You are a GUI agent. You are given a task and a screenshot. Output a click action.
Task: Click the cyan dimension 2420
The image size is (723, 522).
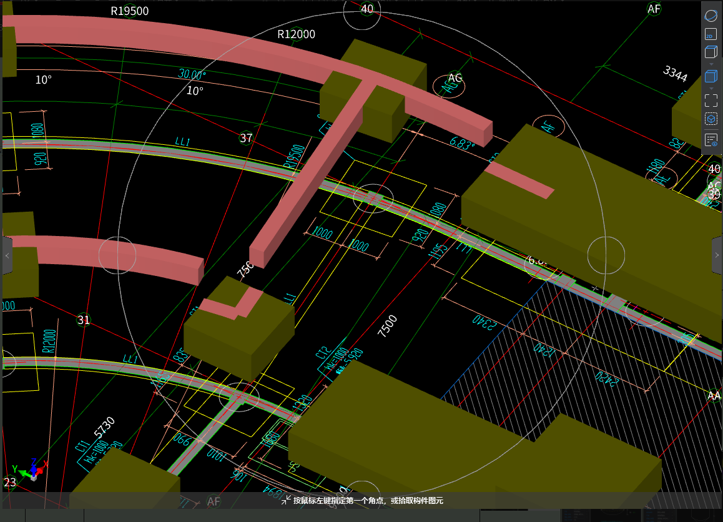click(x=606, y=378)
